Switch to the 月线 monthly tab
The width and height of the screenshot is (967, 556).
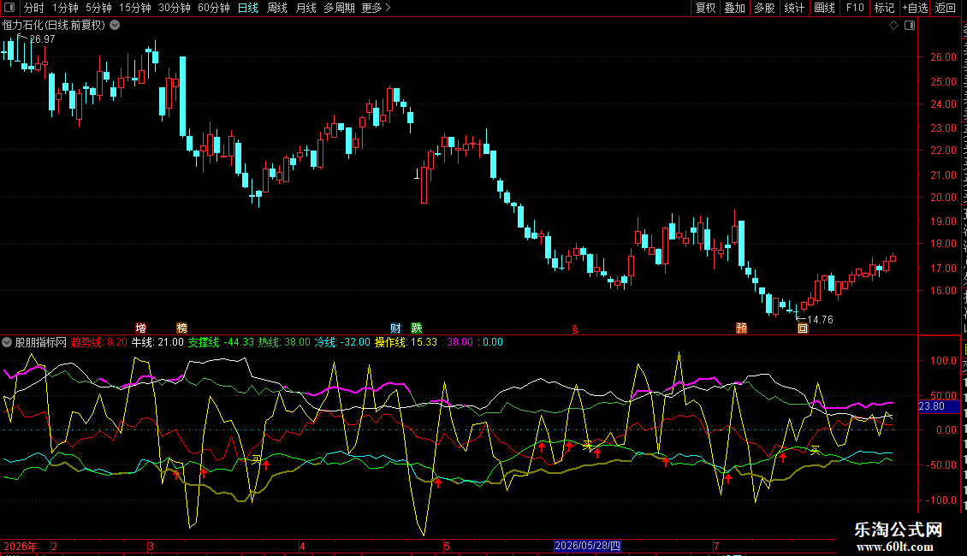click(306, 8)
